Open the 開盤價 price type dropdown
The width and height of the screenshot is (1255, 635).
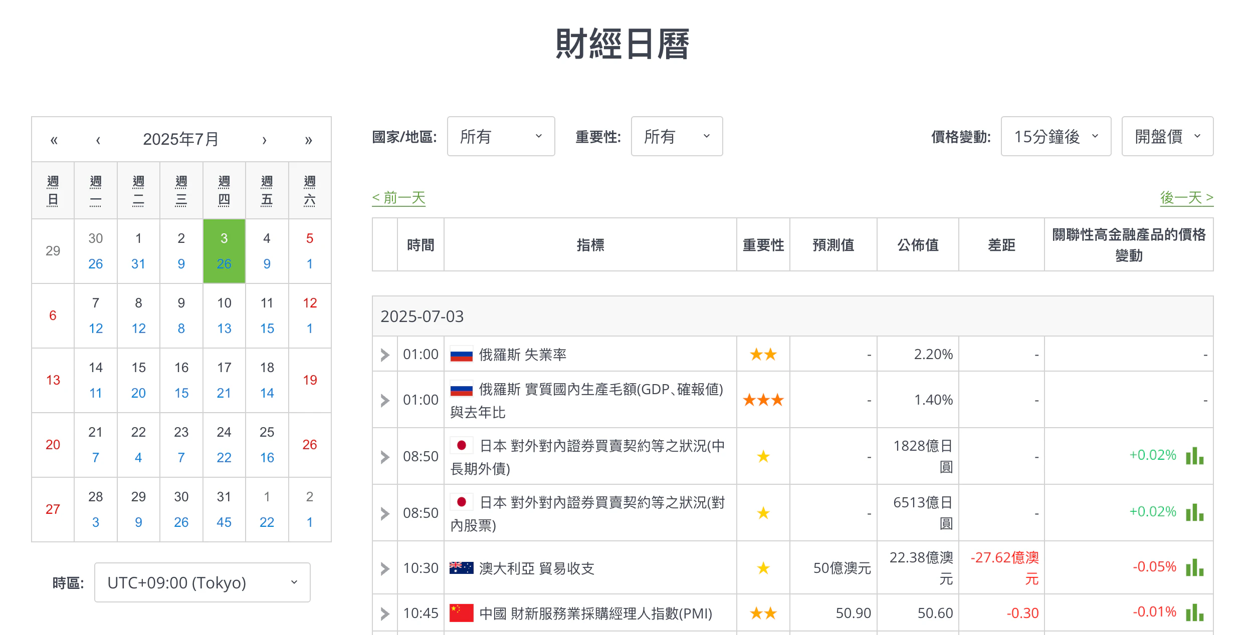1167,136
